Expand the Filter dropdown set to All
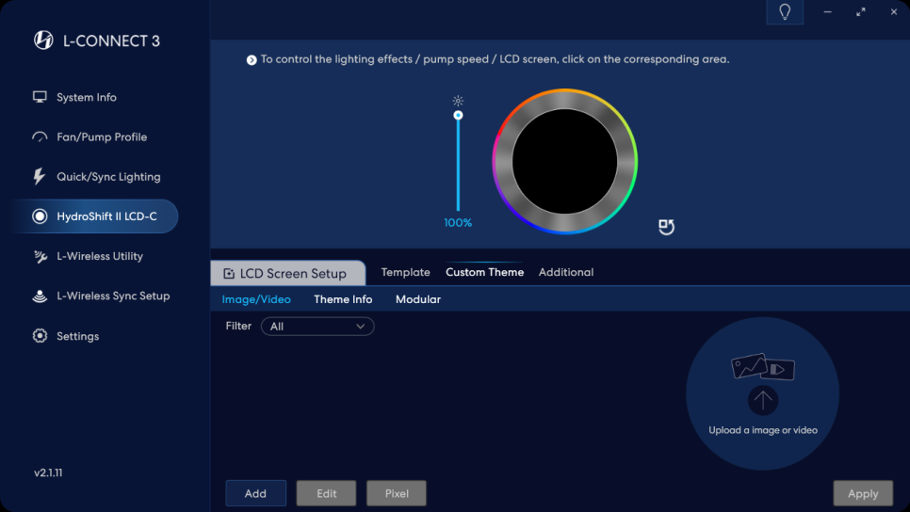The image size is (910, 512). (317, 327)
